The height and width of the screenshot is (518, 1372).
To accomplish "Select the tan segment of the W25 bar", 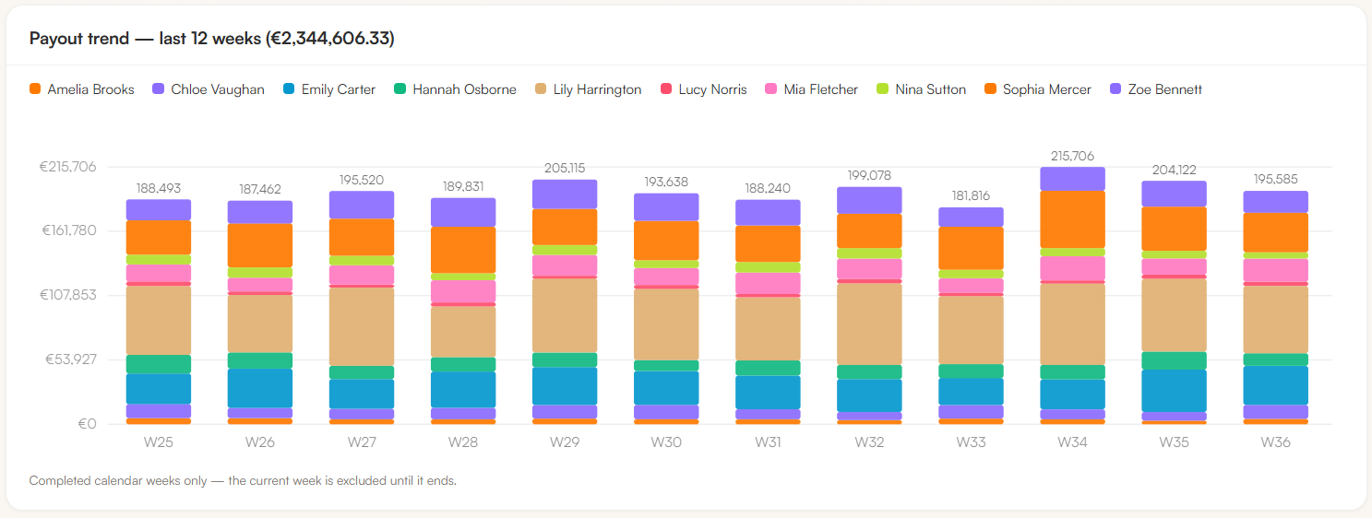I will 159,320.
